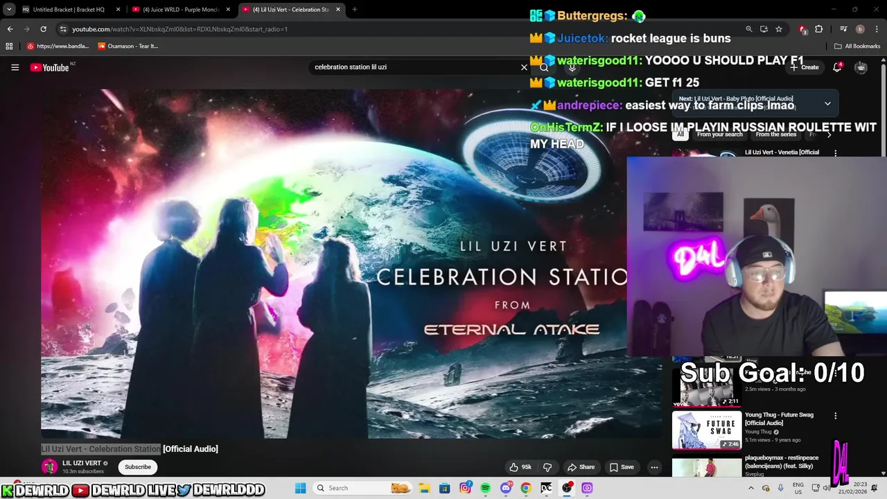Clear the YouTube search box text
This screenshot has width=887, height=499.
click(524, 67)
